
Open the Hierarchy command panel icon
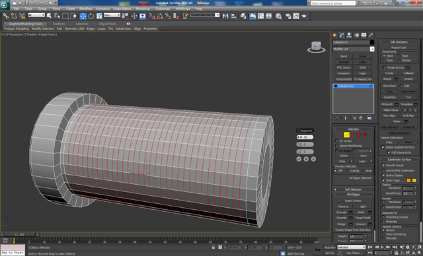tap(350, 35)
